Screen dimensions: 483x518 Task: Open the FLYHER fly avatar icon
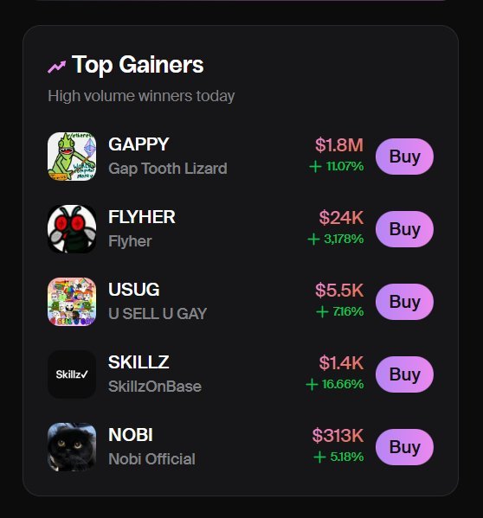click(x=72, y=229)
